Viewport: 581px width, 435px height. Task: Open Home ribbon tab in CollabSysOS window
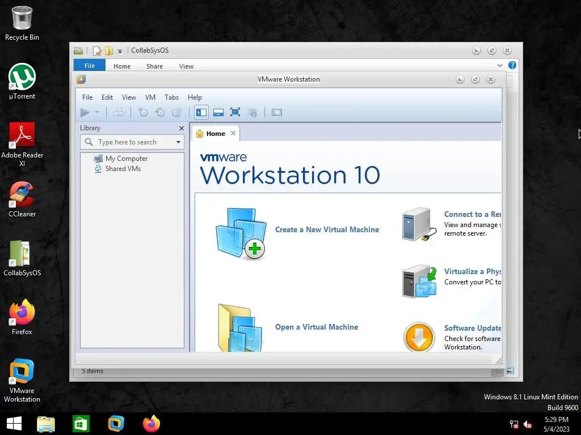tap(122, 66)
